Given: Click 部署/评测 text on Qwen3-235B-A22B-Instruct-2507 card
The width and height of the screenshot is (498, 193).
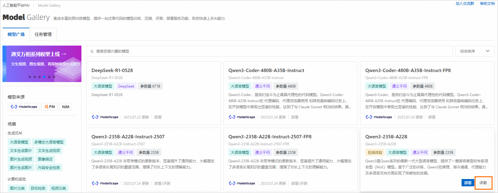Looking at the screenshot, I should point(162,183).
